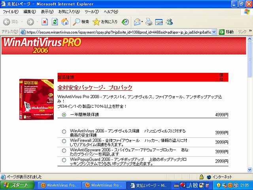
Task: Stop page loading with red X icon
Action: click(45, 22)
